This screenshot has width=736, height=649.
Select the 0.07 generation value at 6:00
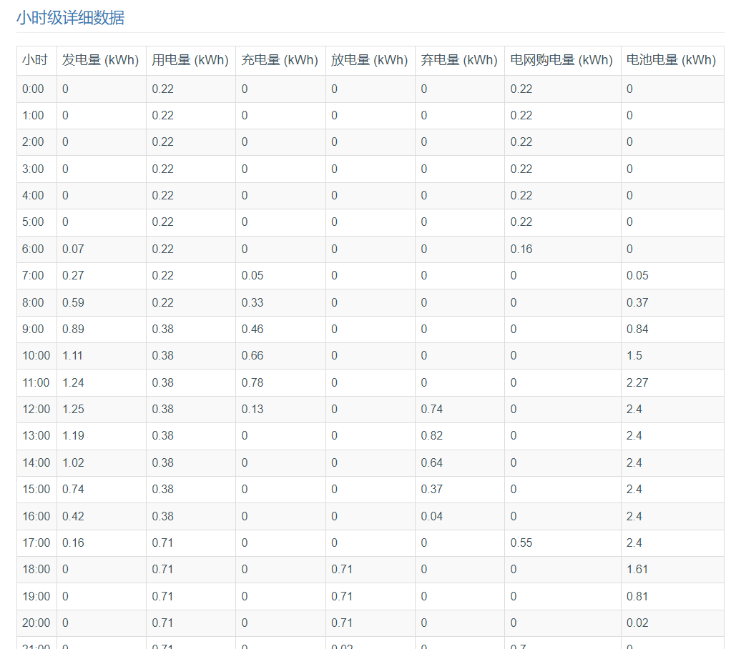coord(73,249)
